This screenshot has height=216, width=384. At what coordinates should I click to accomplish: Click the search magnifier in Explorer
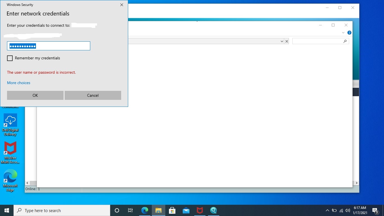click(345, 41)
